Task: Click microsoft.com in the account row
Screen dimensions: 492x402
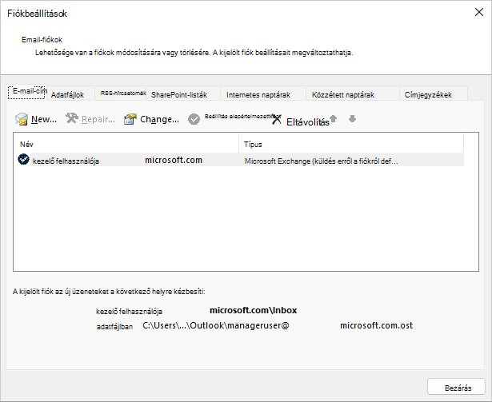Action: click(174, 160)
